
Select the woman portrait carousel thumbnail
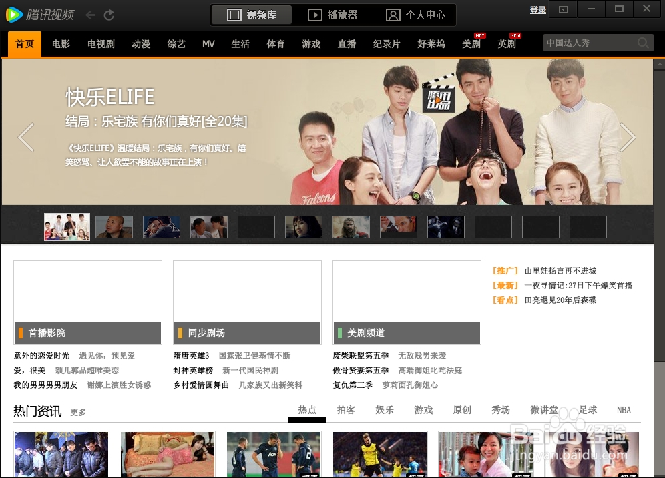point(304,227)
